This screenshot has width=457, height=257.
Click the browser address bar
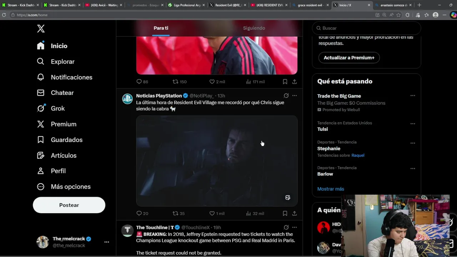coord(193,15)
